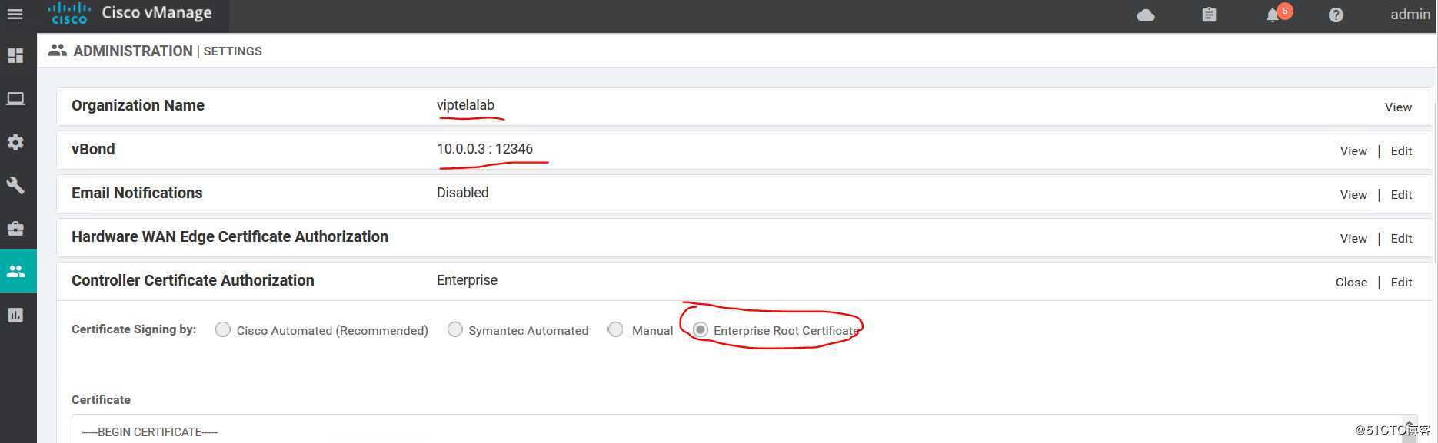Click the Email Notifications Disabled value
Viewport: 1438px width, 443px height.
pos(462,193)
